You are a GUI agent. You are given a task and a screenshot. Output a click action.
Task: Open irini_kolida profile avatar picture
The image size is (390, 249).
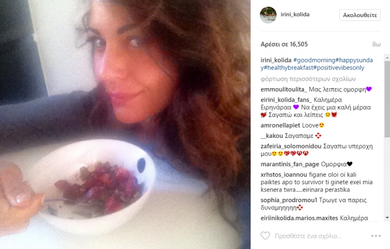tap(268, 15)
